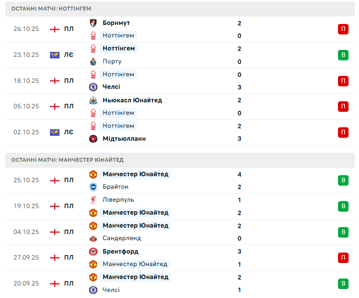The height and width of the screenshot is (298, 359).
Task: Open the Ліверпуль team link
Action: pyautogui.click(x=118, y=200)
